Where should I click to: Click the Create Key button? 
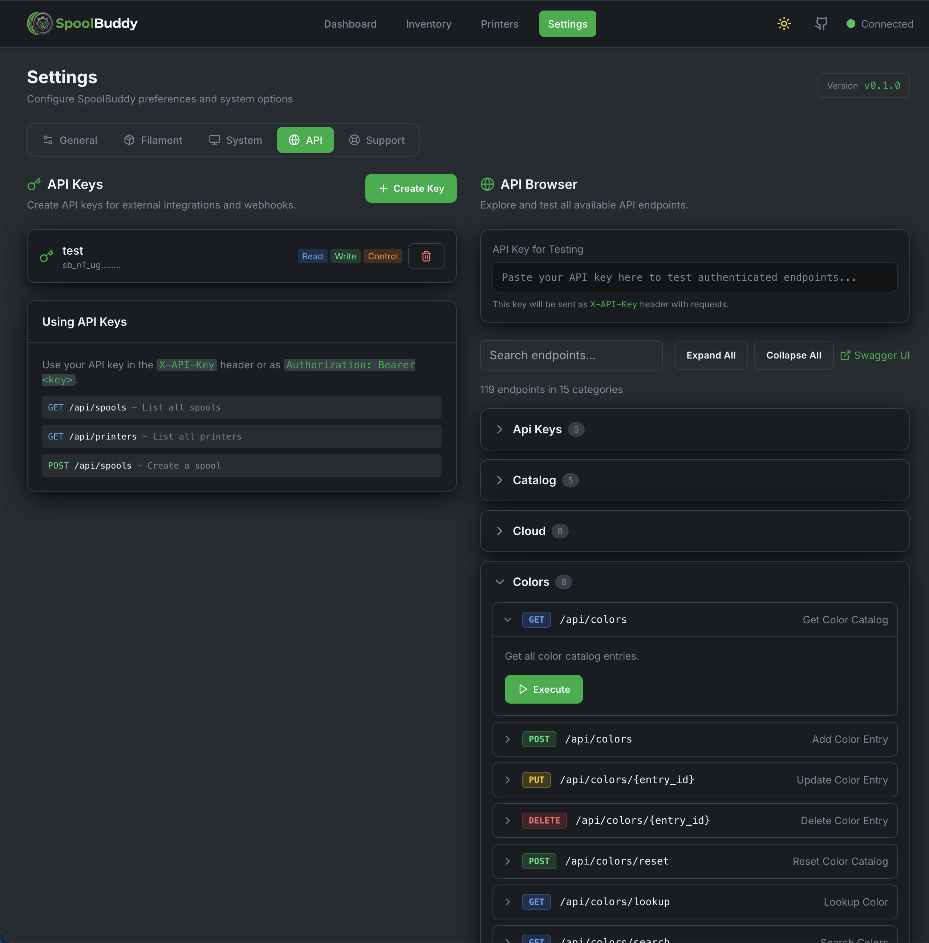[x=411, y=189]
